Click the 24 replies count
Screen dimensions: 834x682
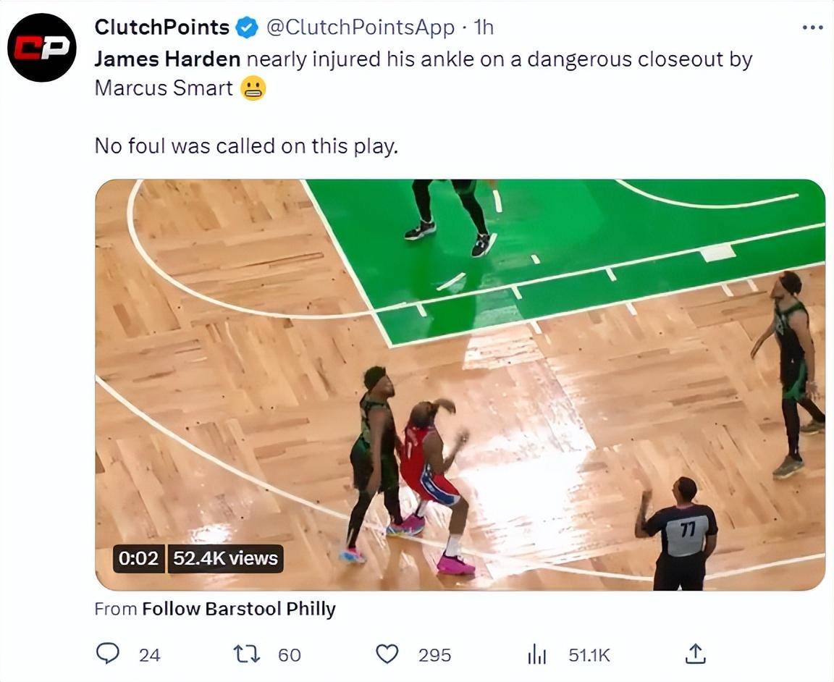tap(149, 655)
